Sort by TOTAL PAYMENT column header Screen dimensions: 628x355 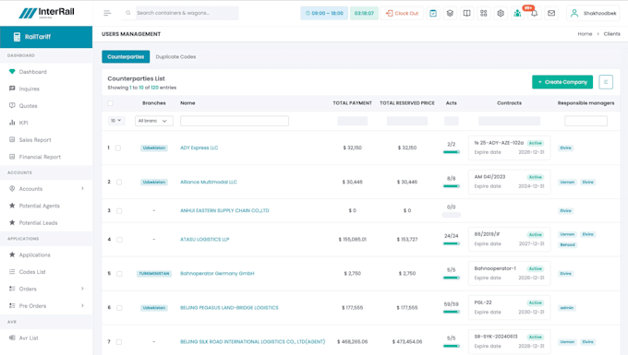352,103
